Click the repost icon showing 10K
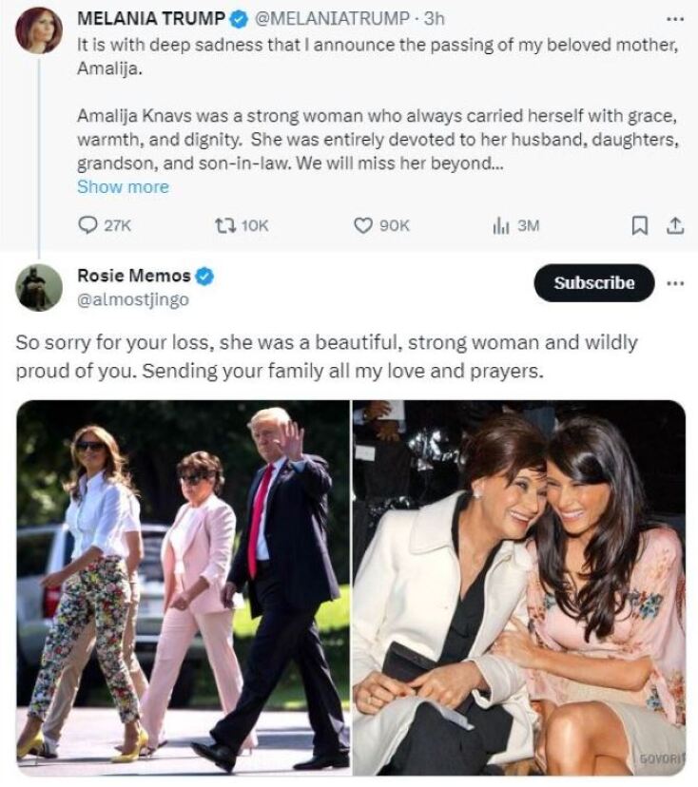The image size is (698, 787). (x=224, y=225)
